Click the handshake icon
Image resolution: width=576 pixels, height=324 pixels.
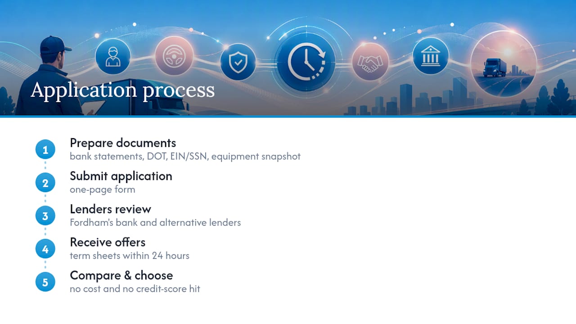tap(370, 62)
